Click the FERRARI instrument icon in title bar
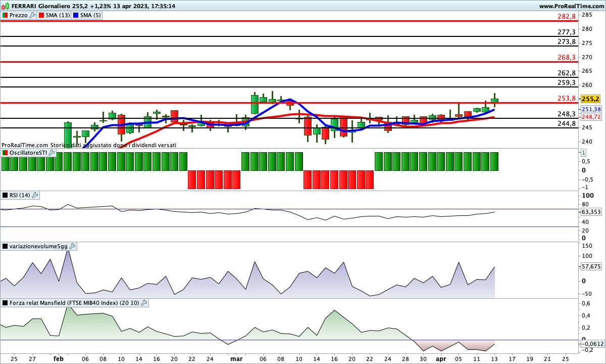Image resolution: width=606 pixels, height=364 pixels. (5, 6)
